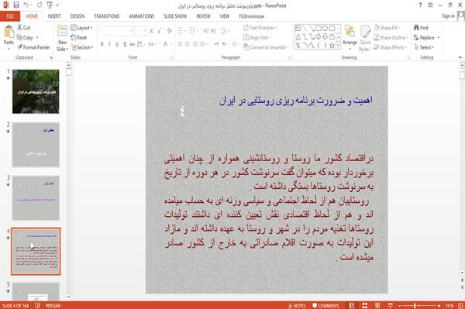Toggle Bold formatting
This screenshot has width=465, height=309.
pos(102,44)
